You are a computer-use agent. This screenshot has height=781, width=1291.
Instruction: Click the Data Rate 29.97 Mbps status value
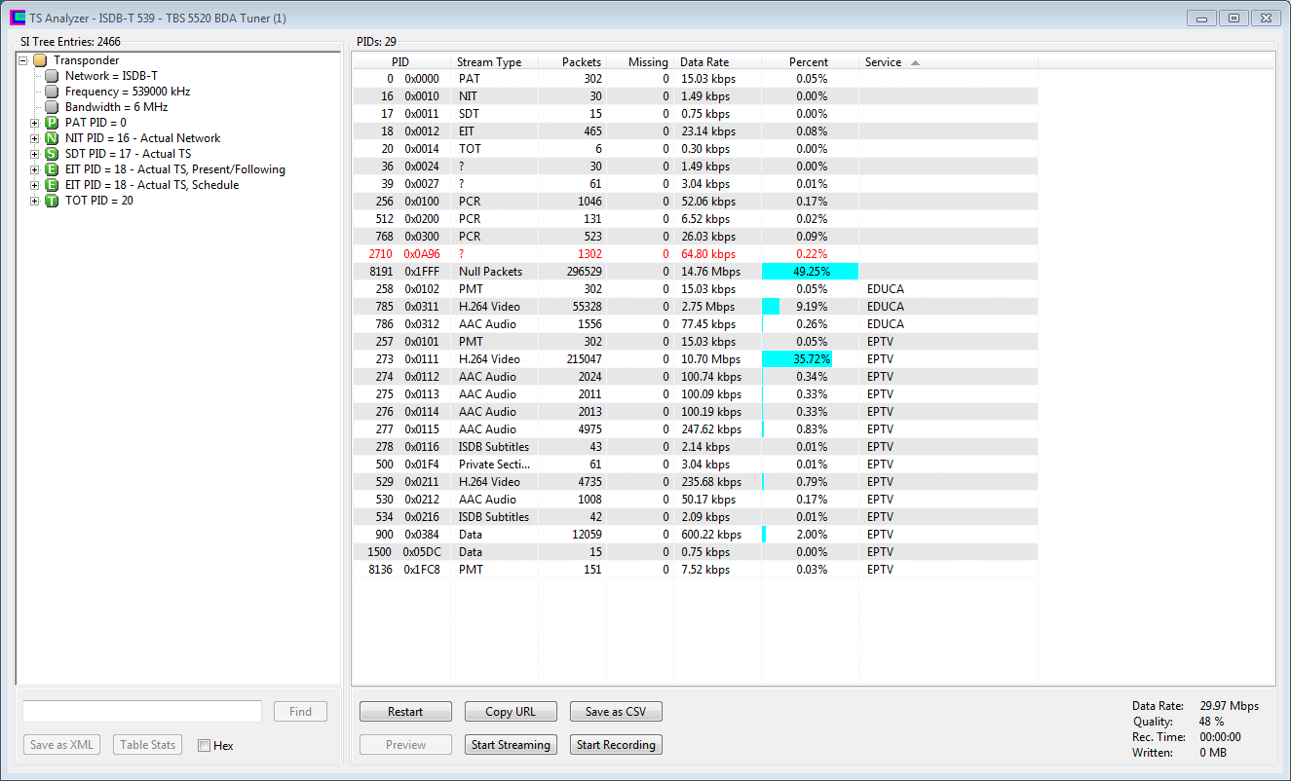pyautogui.click(x=1229, y=706)
